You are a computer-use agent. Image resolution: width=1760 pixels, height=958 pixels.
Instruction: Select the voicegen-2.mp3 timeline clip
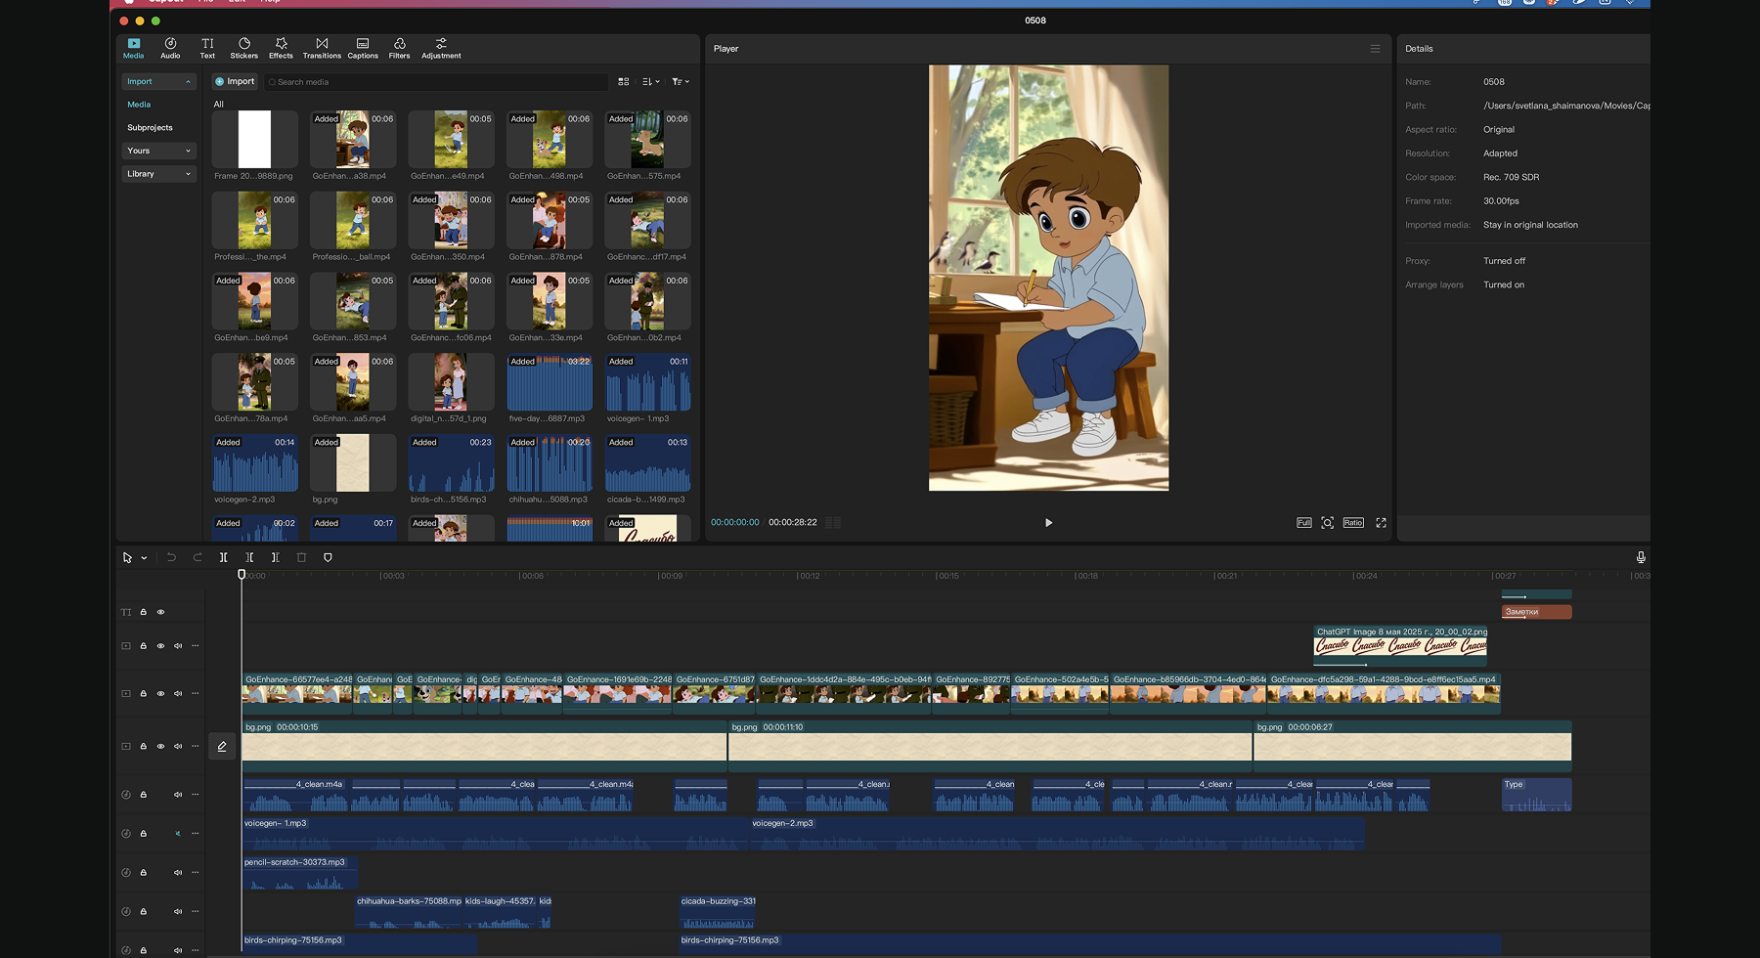click(x=1057, y=833)
